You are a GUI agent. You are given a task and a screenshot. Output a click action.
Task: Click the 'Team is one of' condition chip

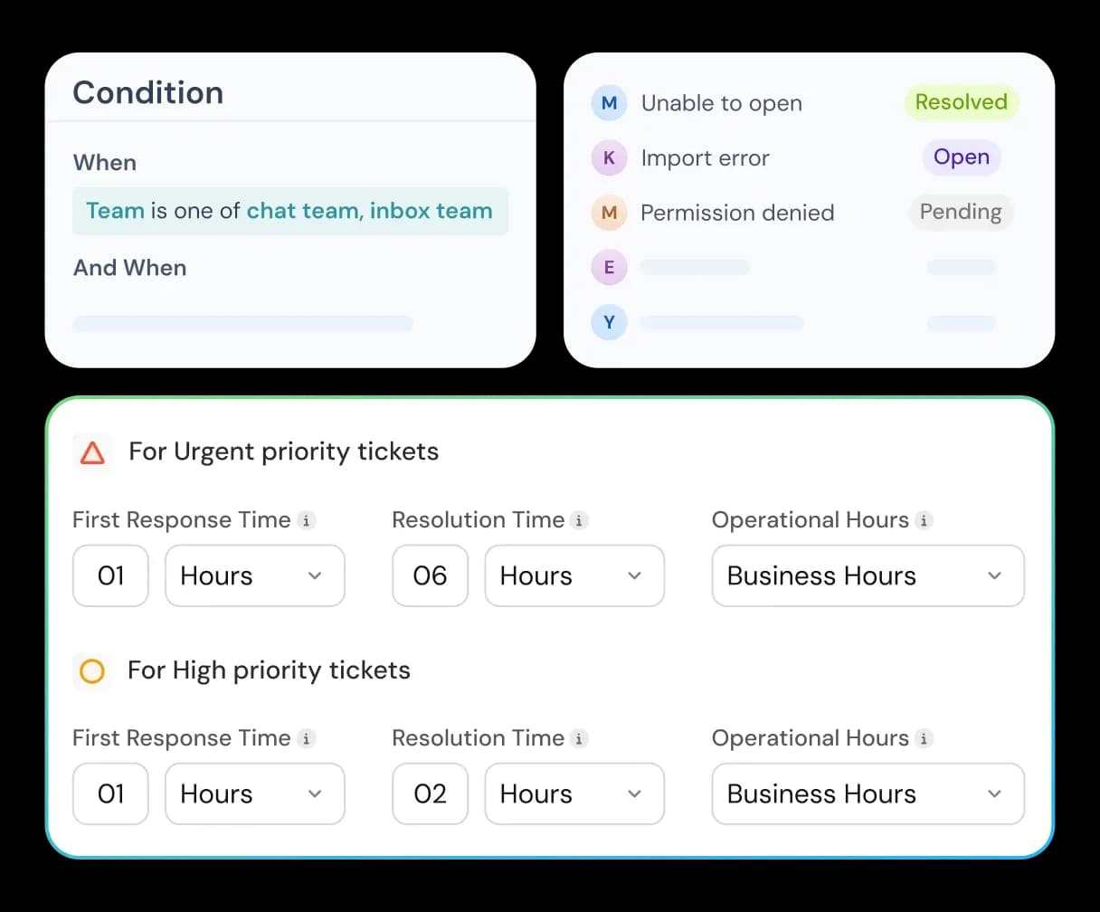point(290,211)
